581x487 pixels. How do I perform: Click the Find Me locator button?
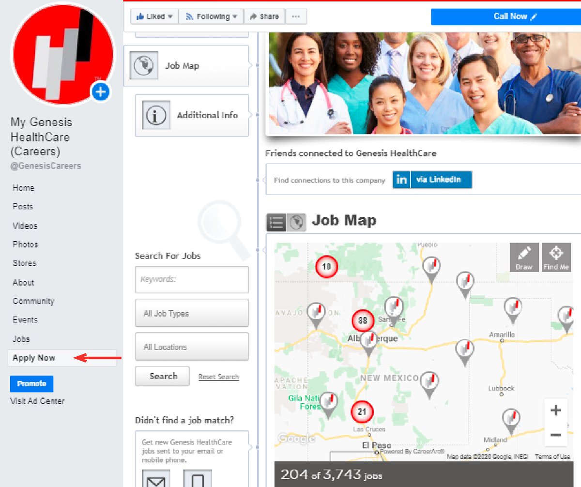click(556, 258)
